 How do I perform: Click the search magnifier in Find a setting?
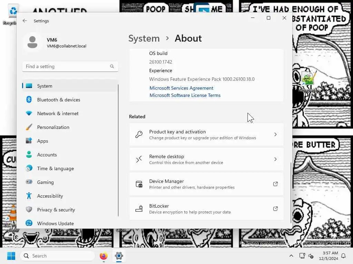[x=112, y=66]
